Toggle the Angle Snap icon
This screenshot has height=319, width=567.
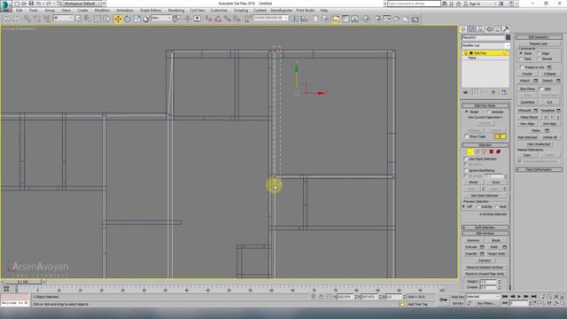coord(218,19)
